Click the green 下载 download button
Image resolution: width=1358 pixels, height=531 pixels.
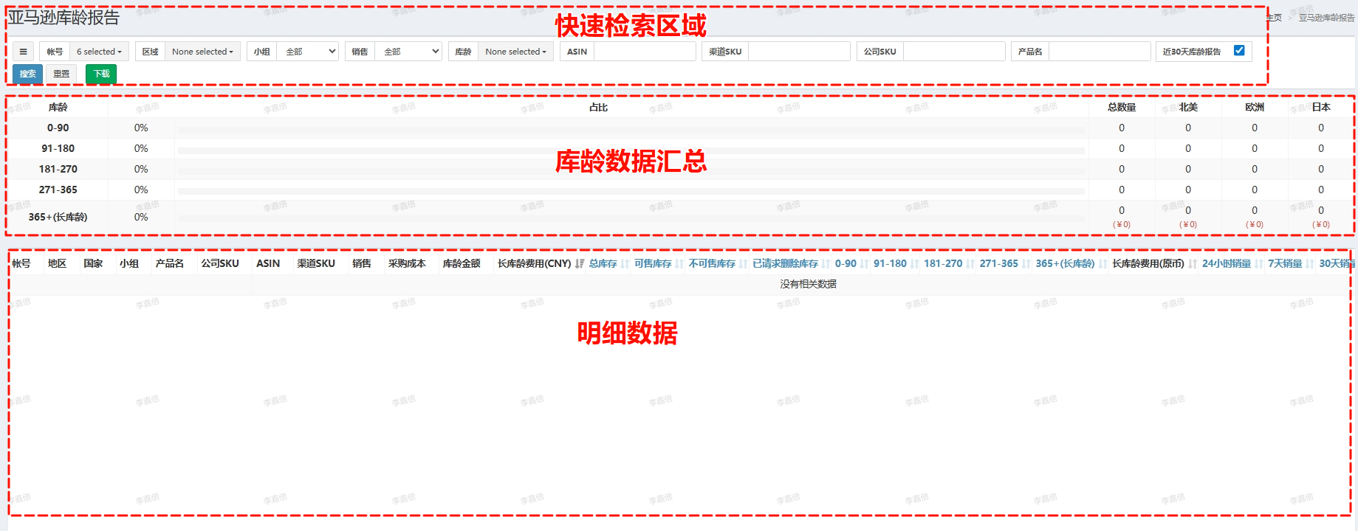pos(101,74)
